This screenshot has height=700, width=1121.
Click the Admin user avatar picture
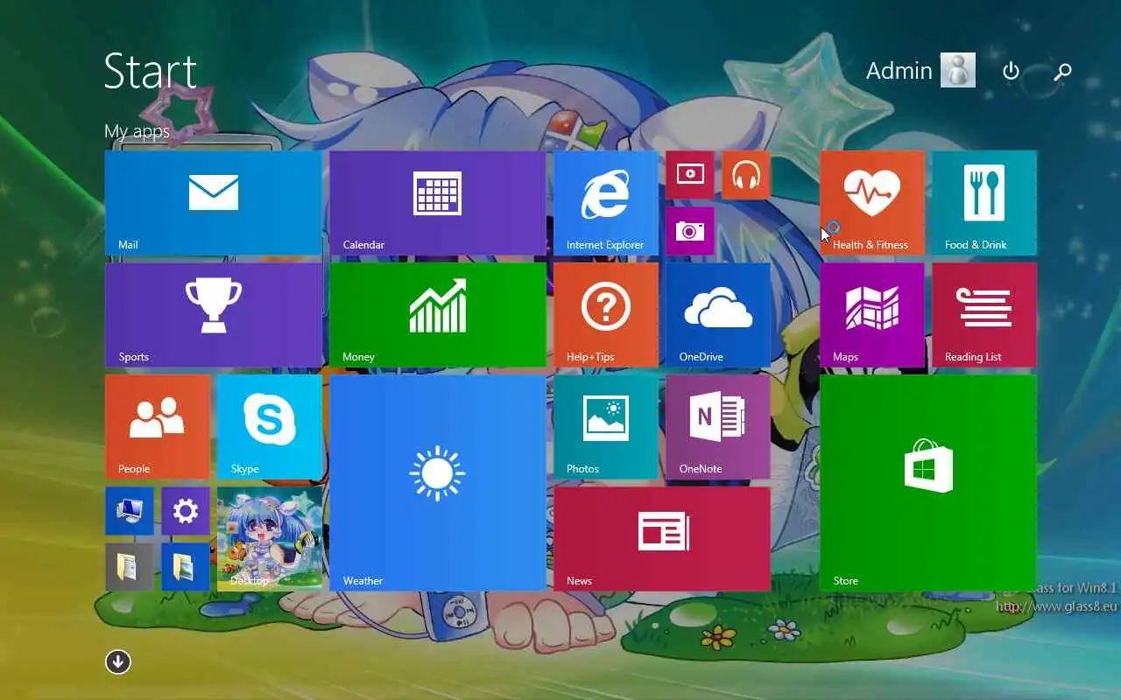click(958, 70)
